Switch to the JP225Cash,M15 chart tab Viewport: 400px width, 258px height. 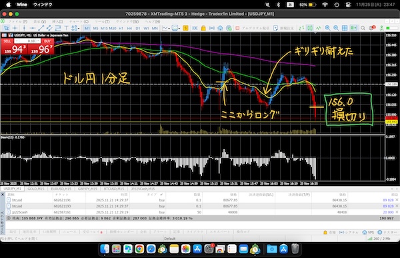click(x=143, y=189)
